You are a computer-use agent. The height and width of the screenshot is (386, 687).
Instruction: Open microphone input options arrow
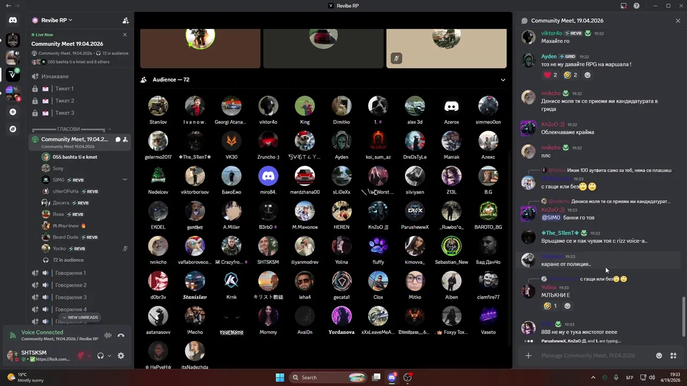90,355
